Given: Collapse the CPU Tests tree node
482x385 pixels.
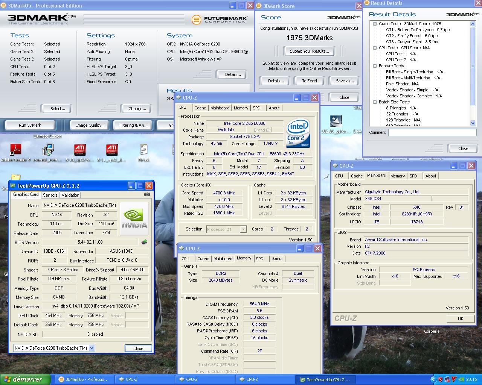Looking at the screenshot, I should pos(375,48).
